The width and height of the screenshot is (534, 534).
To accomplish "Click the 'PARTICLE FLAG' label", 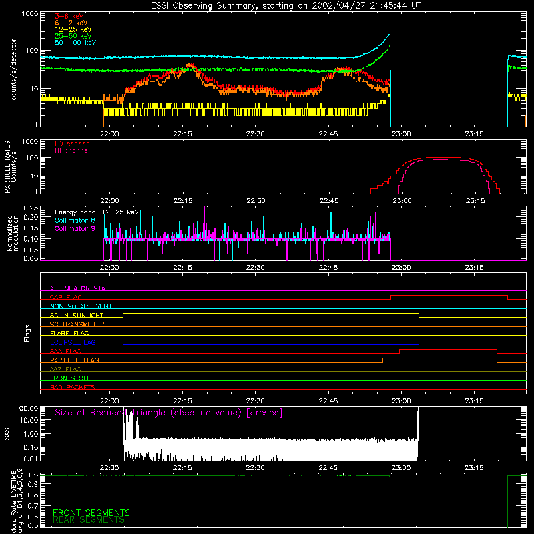I will [x=75, y=360].
